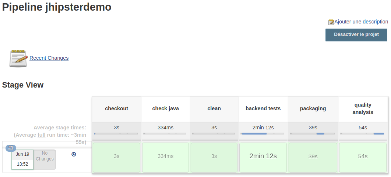The width and height of the screenshot is (391, 177).
Task: Click the packaging average time progress bar
Action: (x=313, y=134)
